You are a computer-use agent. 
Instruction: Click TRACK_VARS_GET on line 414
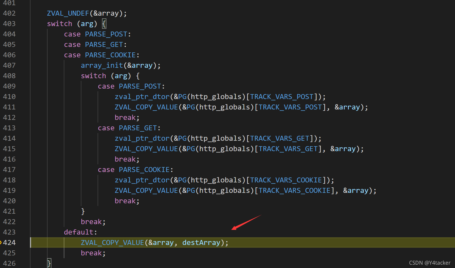(280, 138)
